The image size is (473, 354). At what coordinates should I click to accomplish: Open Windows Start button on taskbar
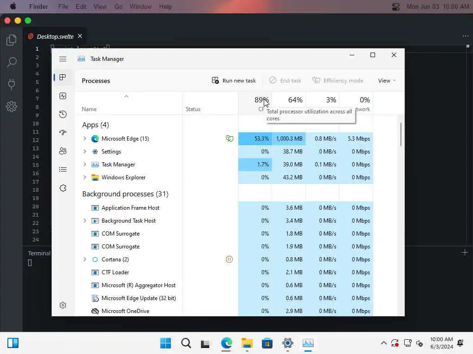coord(165,343)
